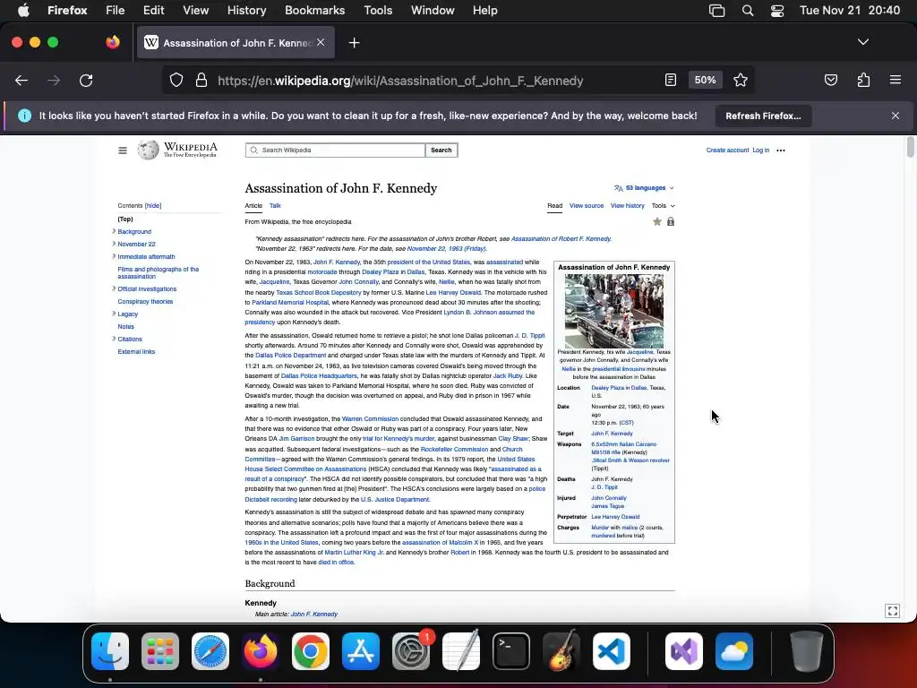The width and height of the screenshot is (917, 688).
Task: Toggle reader view icon in address bar
Action: [670, 80]
